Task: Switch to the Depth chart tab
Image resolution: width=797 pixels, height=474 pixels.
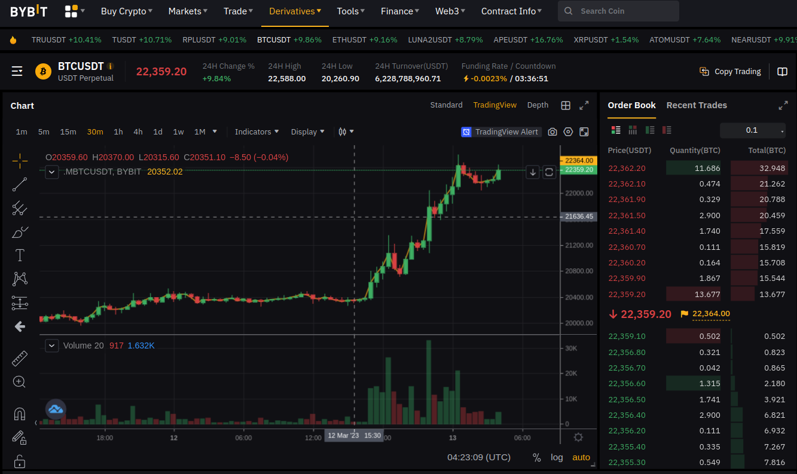Action: point(538,105)
